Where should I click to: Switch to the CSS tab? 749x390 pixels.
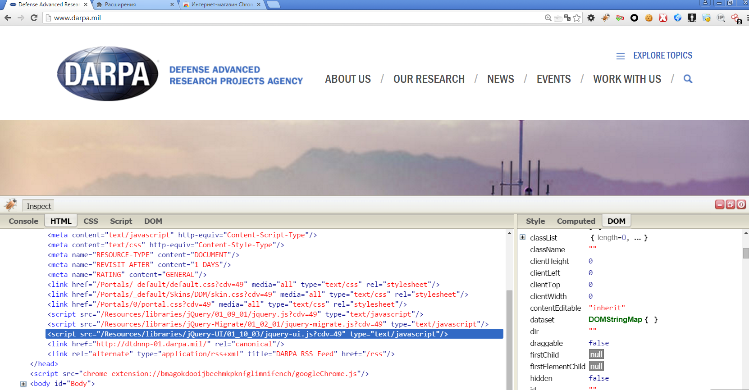point(91,221)
